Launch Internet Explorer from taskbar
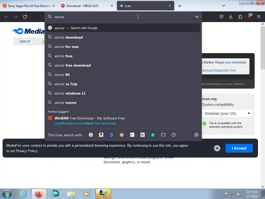This screenshot has width=265, height=199. tap(23, 194)
